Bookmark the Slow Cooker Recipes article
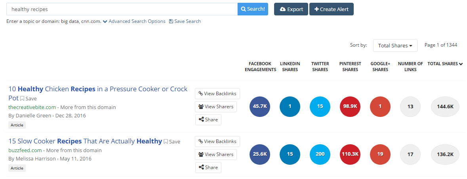Image resolution: width=467 pixels, height=179 pixels. 172,141
